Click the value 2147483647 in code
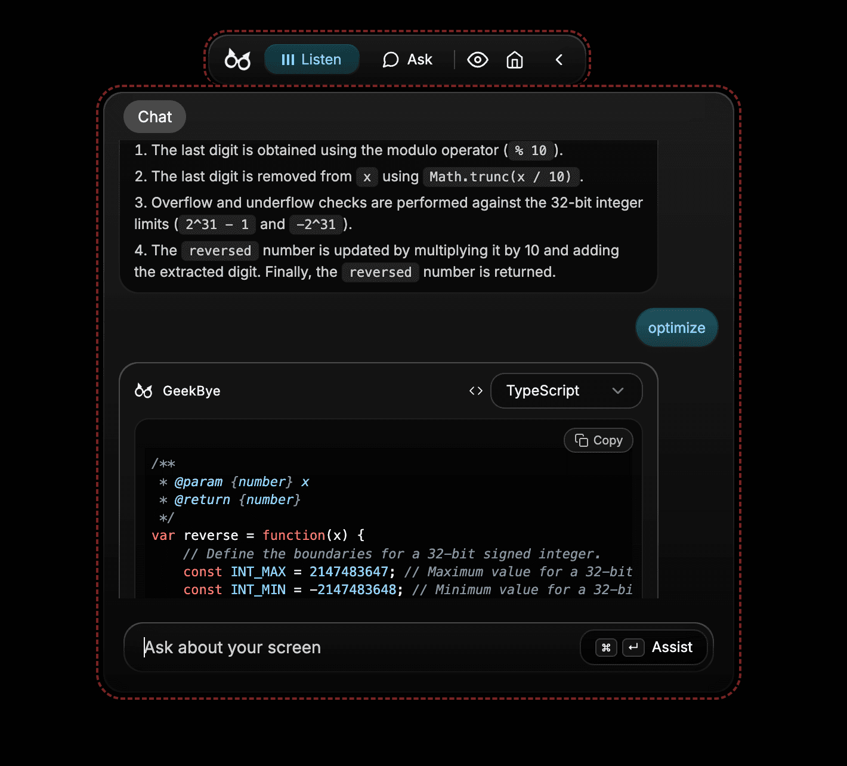This screenshot has width=847, height=766. pyautogui.click(x=349, y=572)
